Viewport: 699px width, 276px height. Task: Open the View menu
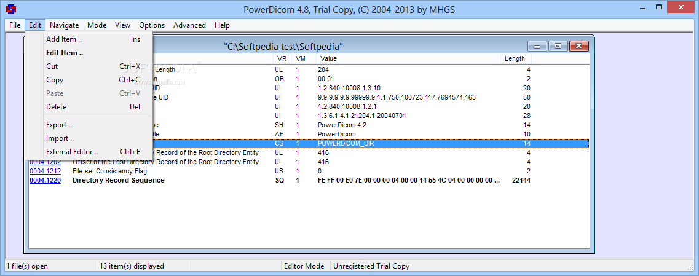coord(122,25)
